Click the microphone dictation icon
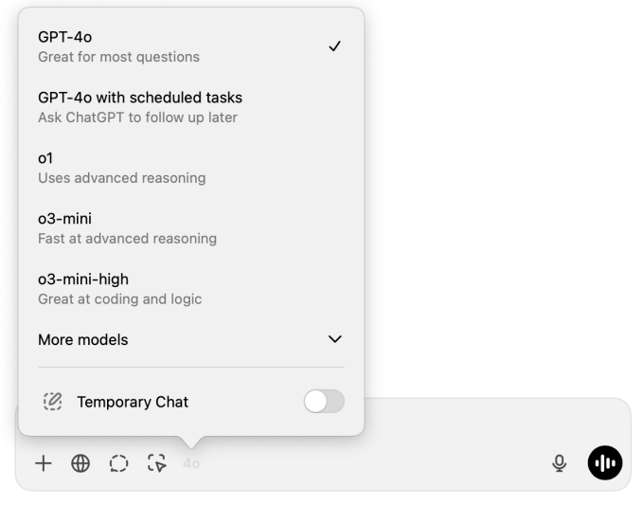Screen dimensions: 643x505 coord(560,462)
